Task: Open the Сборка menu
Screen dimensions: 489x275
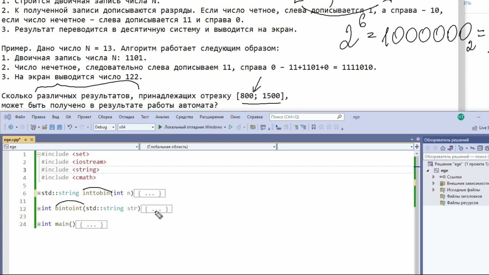Action: [105, 117]
